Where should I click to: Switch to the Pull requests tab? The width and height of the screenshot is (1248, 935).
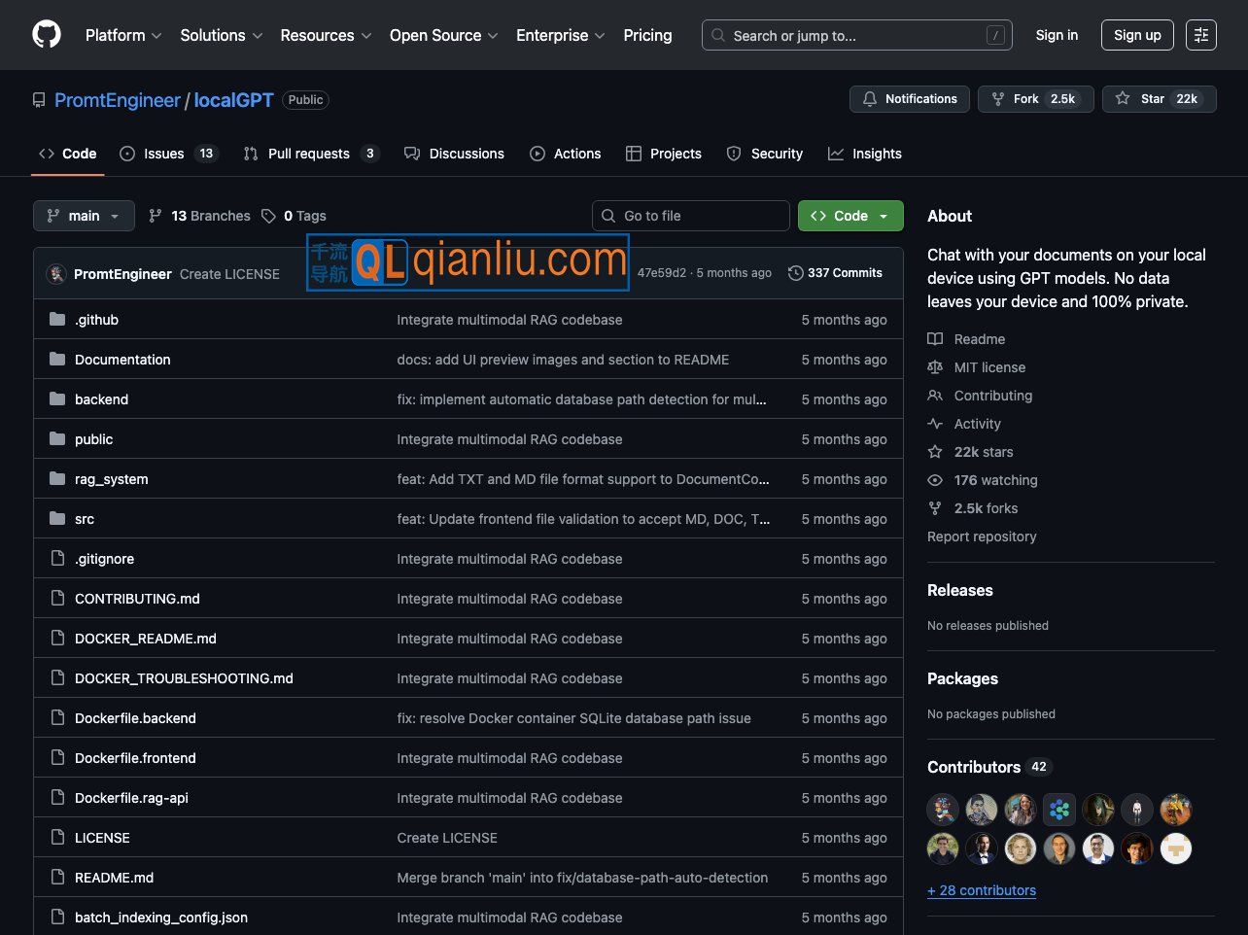pyautogui.click(x=310, y=154)
